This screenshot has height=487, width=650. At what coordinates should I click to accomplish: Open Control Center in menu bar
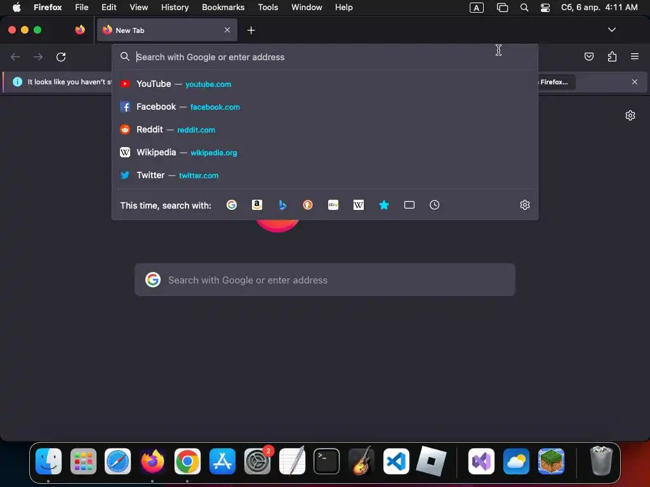click(545, 8)
